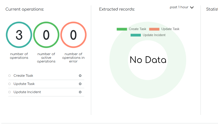
Task: Click the teal number of operations circle
Action: [x=19, y=35]
